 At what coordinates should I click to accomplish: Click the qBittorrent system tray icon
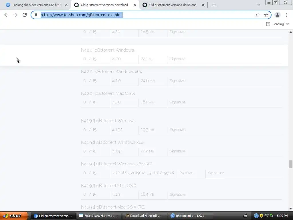pos(256,216)
